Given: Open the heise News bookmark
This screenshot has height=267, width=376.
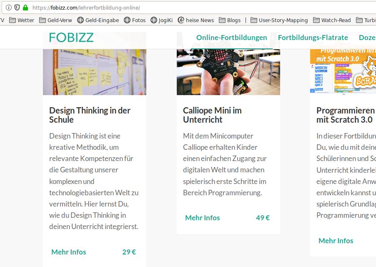Looking at the screenshot, I should 196,20.
